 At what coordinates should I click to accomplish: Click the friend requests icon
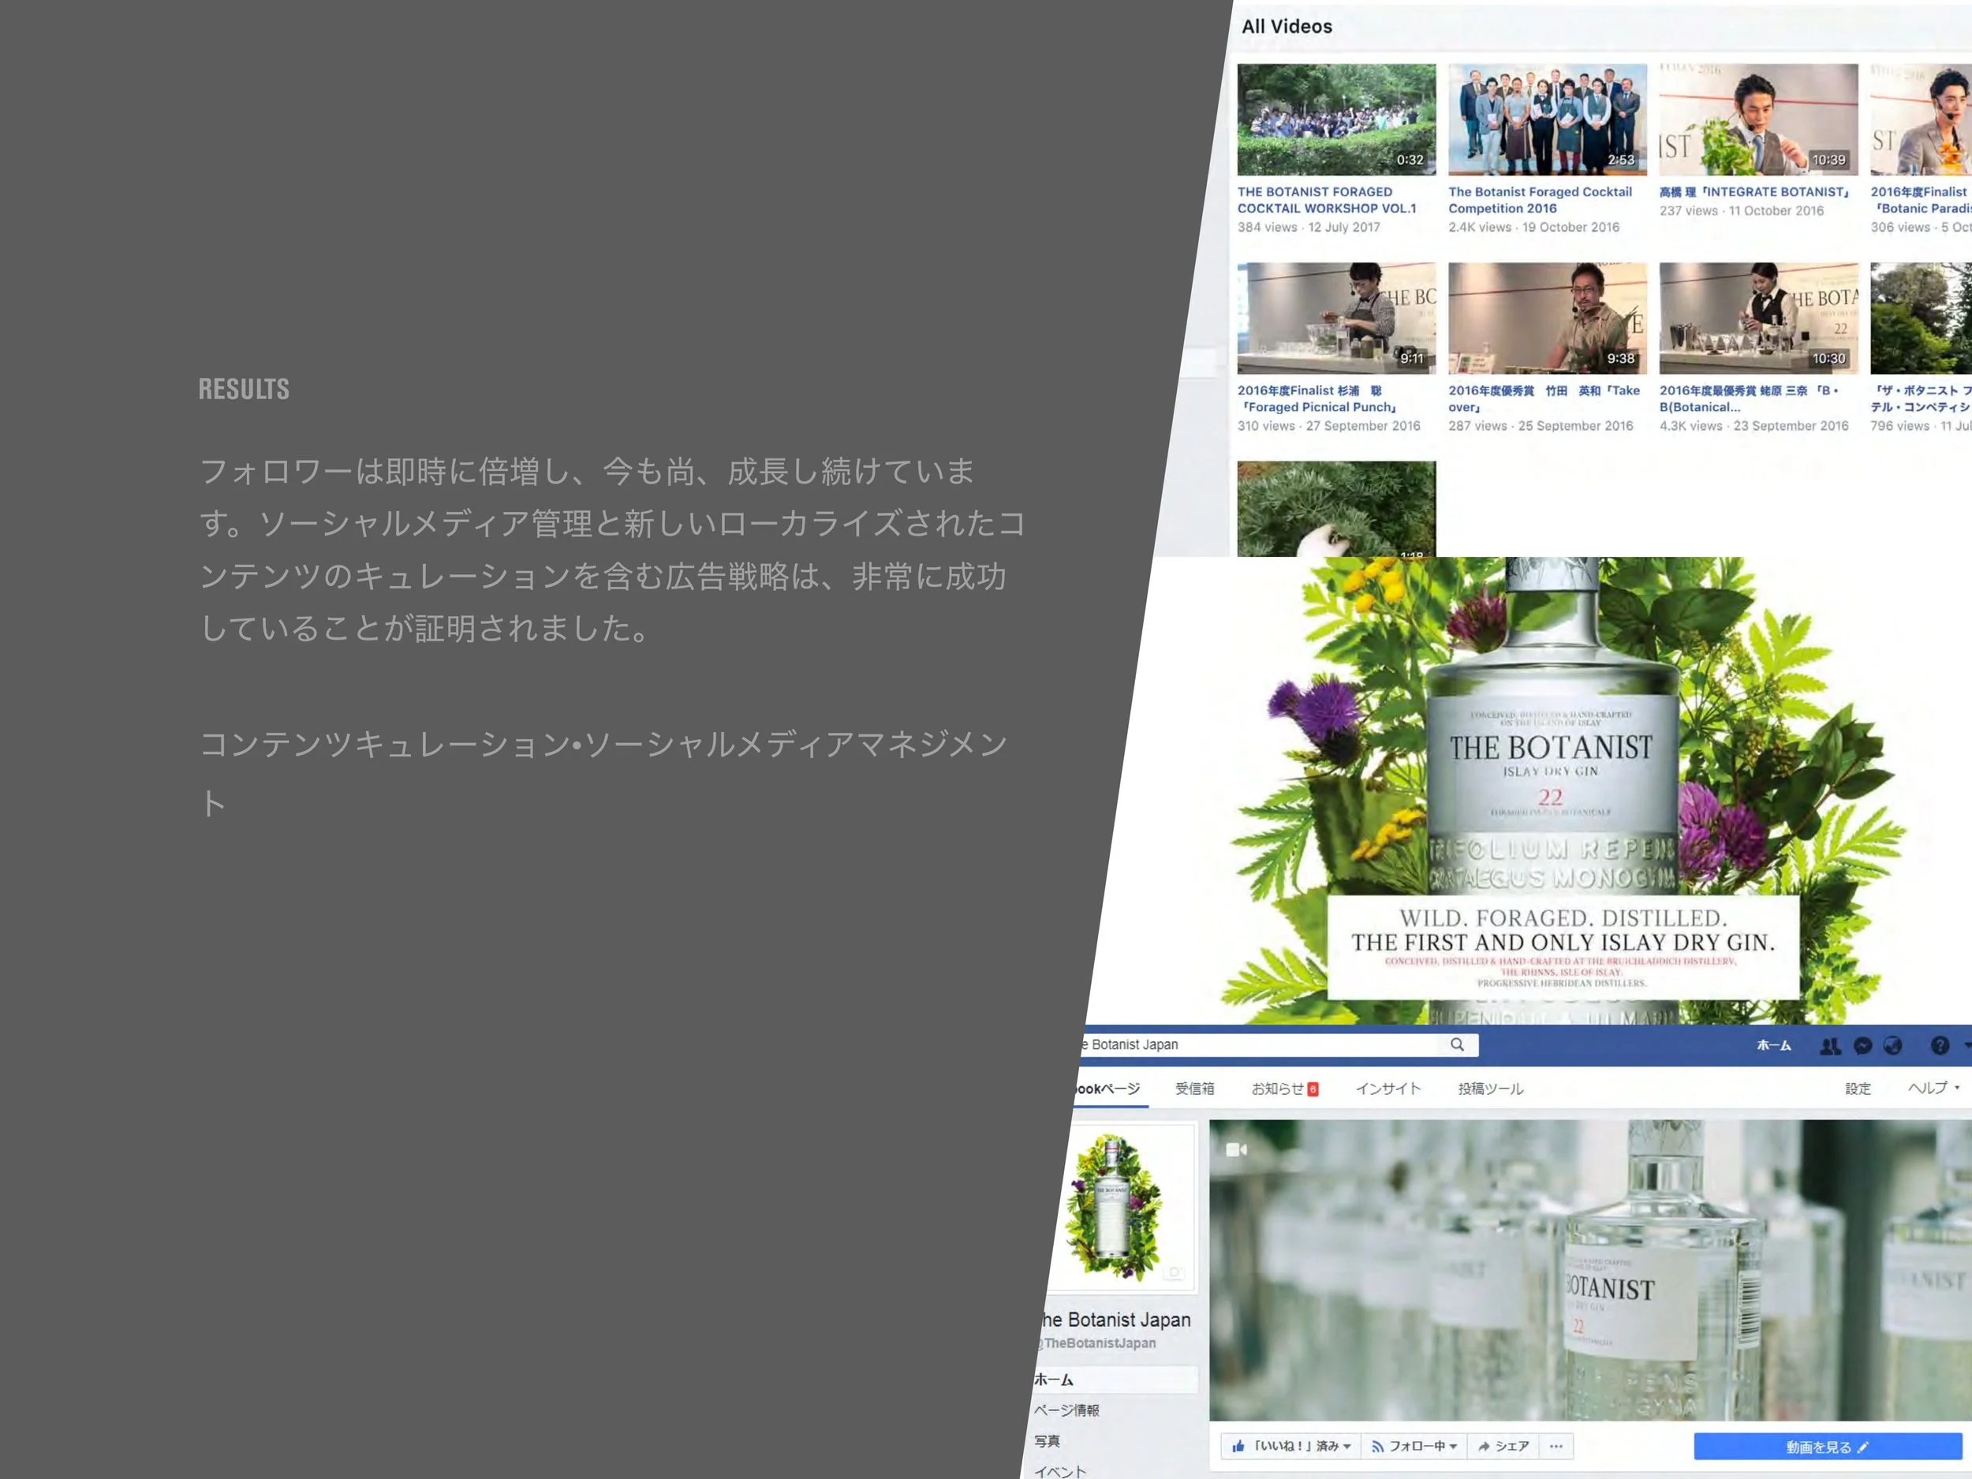(1831, 1048)
